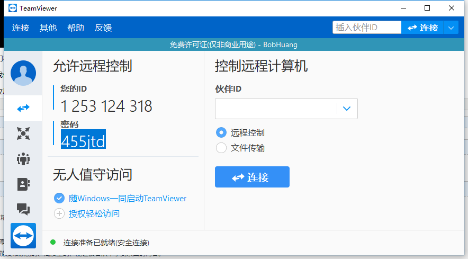Select the 文件传输 radio button
This screenshot has width=468, height=259.
pos(221,148)
